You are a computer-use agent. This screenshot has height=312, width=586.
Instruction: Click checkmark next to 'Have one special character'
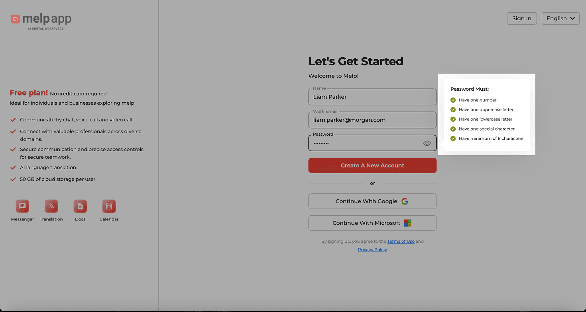pyautogui.click(x=453, y=129)
